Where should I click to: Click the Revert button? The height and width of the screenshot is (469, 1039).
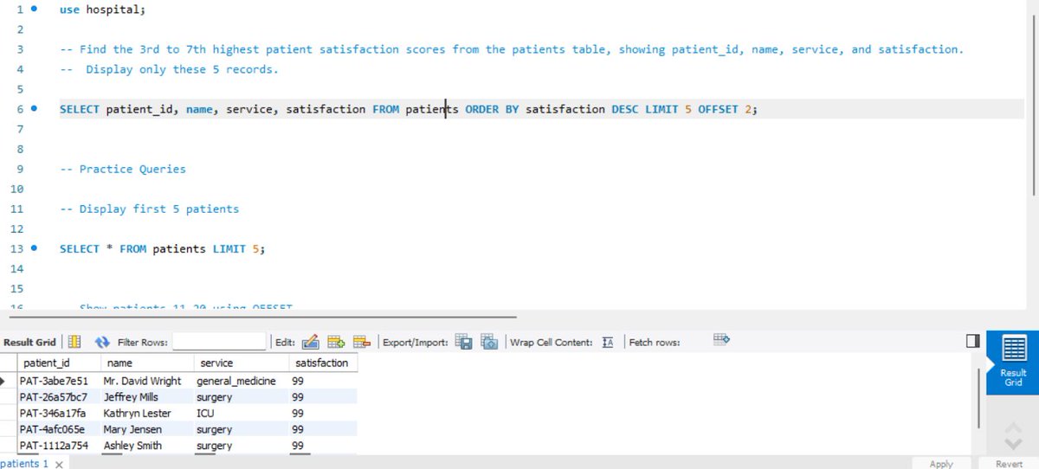pyautogui.click(x=1009, y=464)
